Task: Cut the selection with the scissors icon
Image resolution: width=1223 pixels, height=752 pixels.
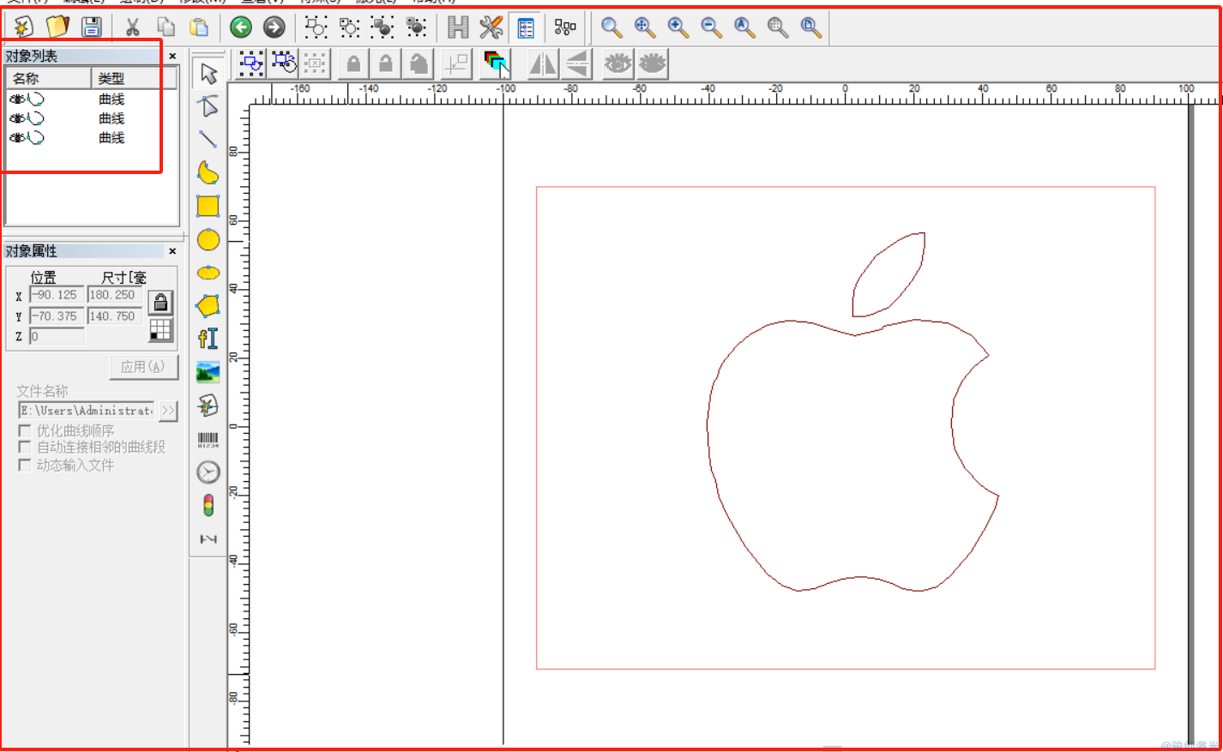Action: [x=132, y=27]
